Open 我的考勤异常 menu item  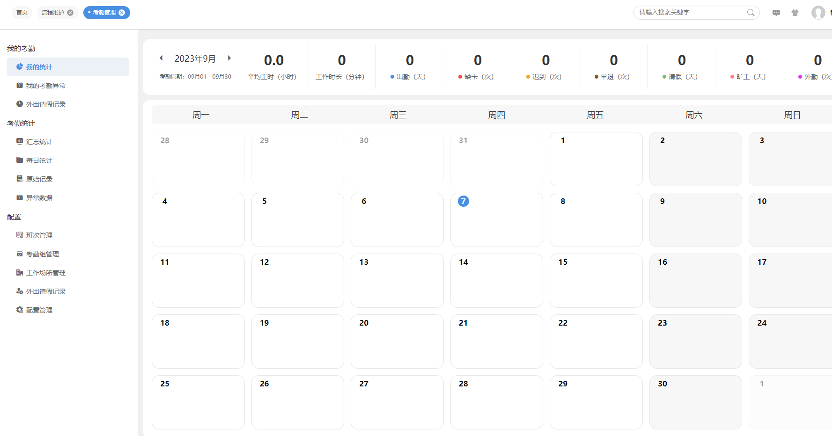46,86
